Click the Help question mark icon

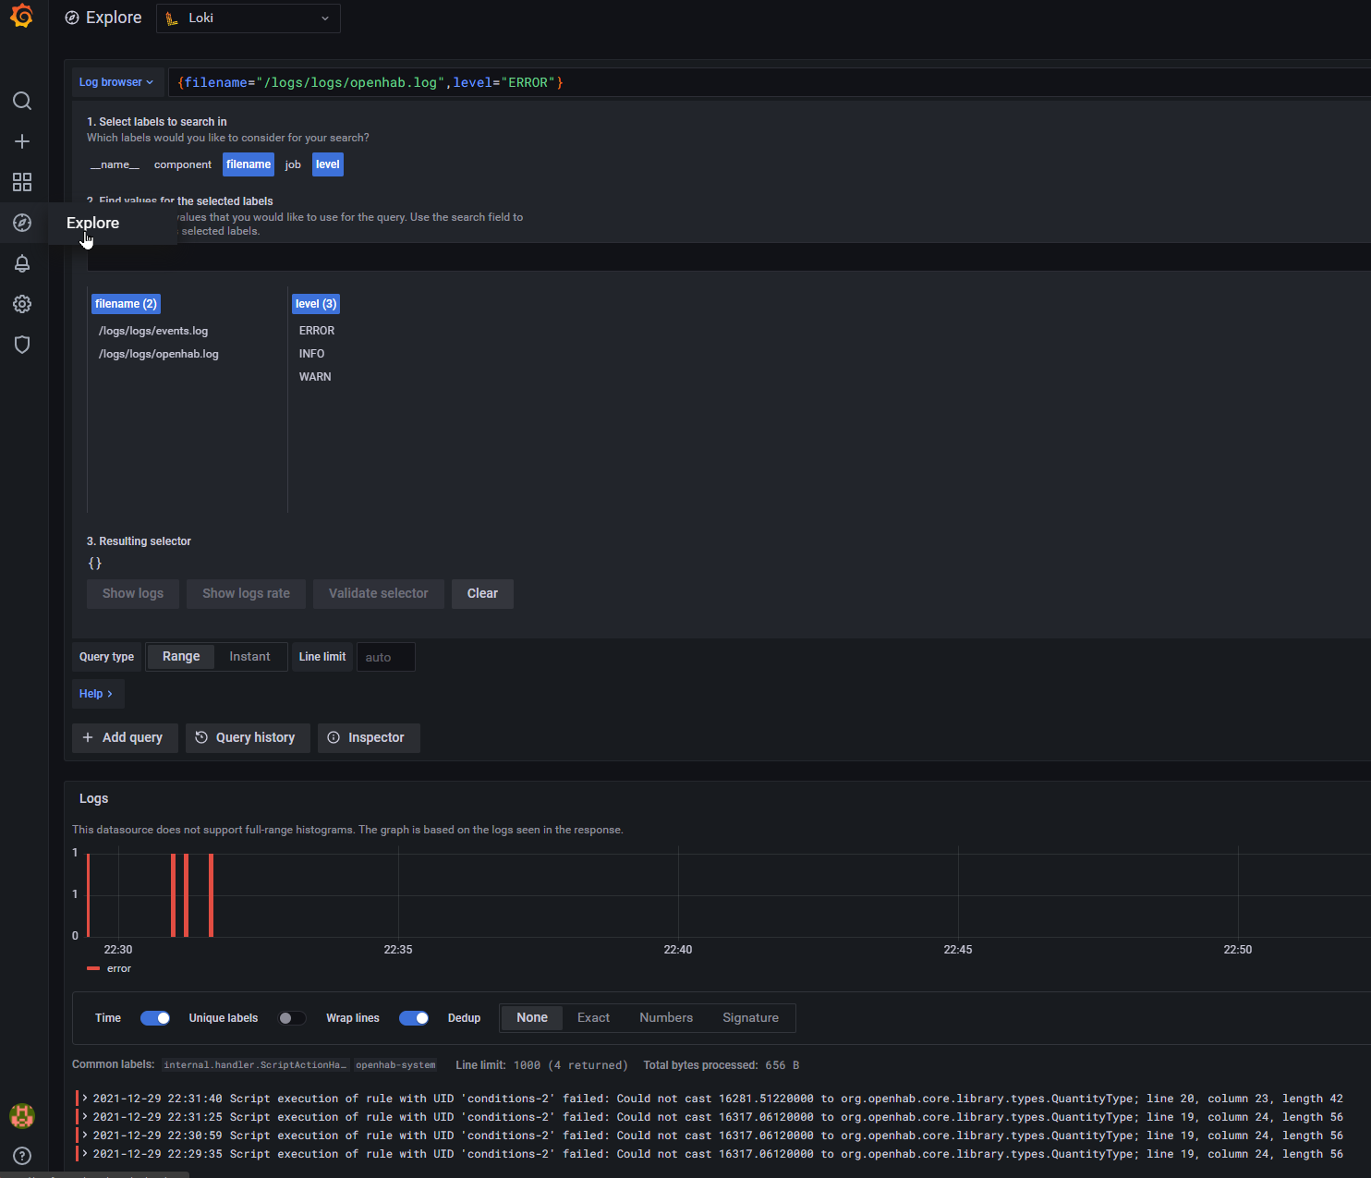click(22, 1156)
